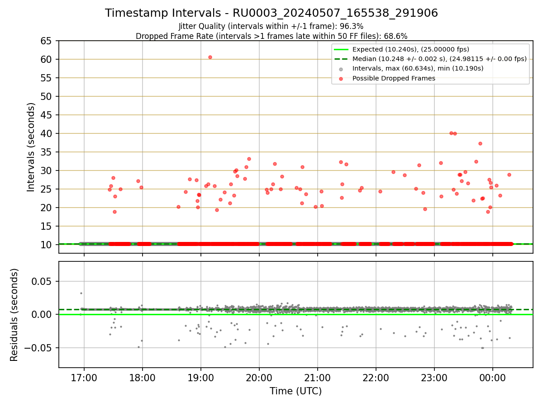Viewport: 543px width, 407px height.
Task: Click the 35 tick on intervals axis
Action: coord(47,152)
